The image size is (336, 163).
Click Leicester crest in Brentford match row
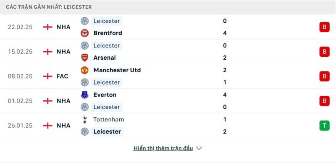point(85,21)
